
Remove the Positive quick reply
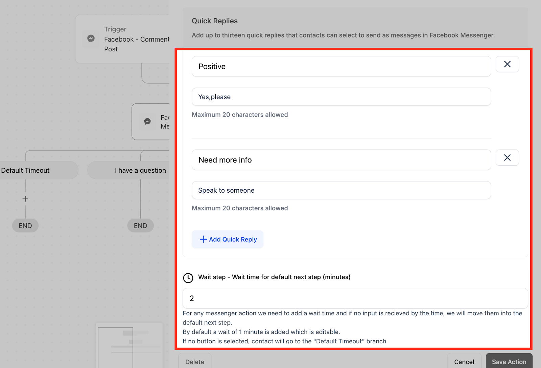click(507, 64)
